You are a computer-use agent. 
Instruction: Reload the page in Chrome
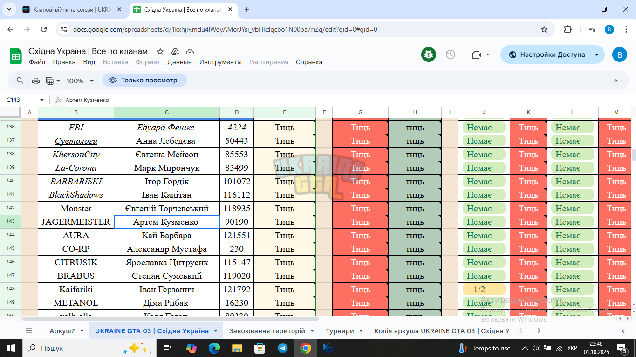(x=44, y=29)
